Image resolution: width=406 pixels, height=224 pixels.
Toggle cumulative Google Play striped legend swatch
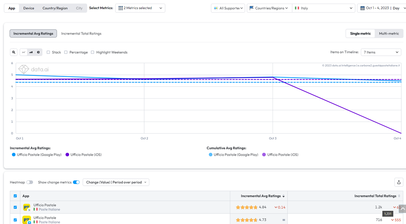pyautogui.click(x=210, y=155)
